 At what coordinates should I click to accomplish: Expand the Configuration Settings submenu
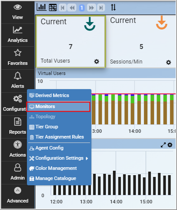coord(59,158)
